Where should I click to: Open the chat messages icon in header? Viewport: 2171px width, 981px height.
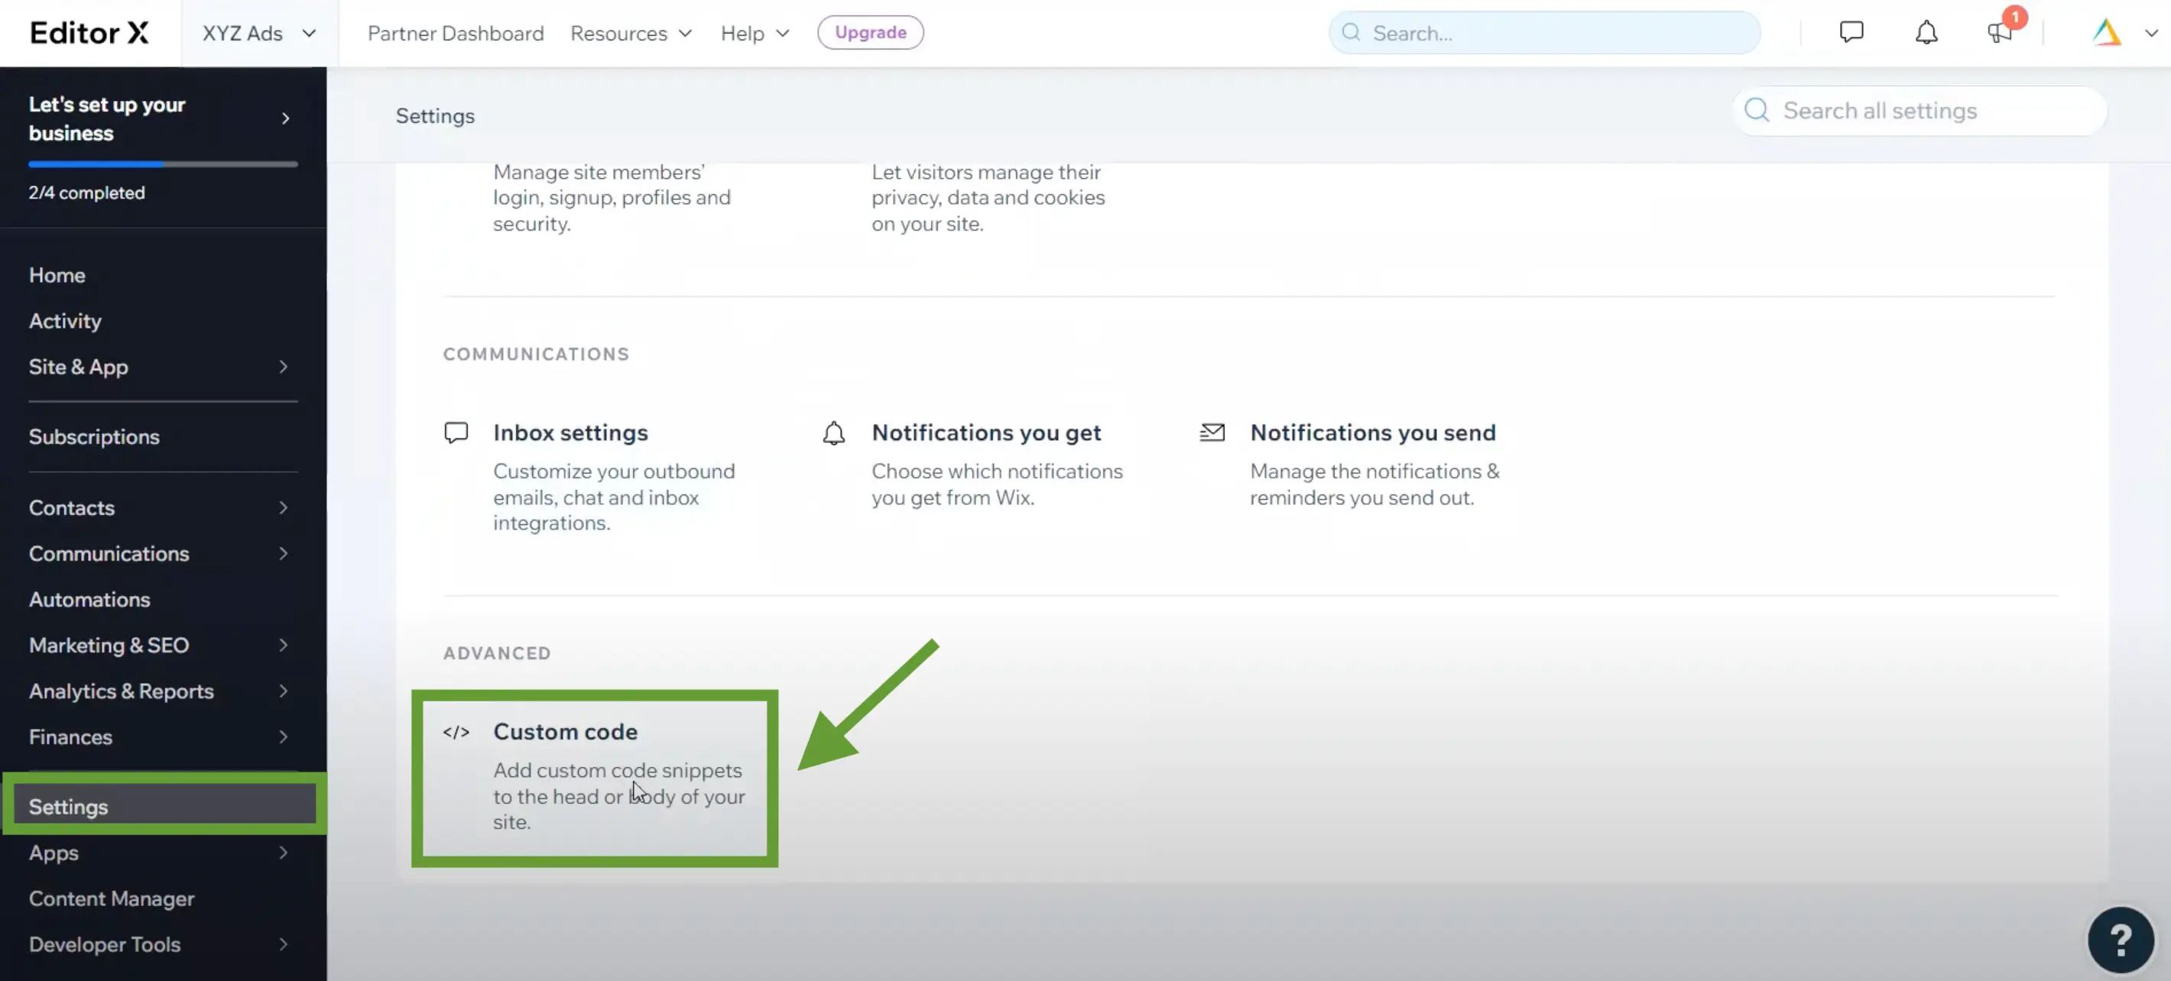(1851, 32)
